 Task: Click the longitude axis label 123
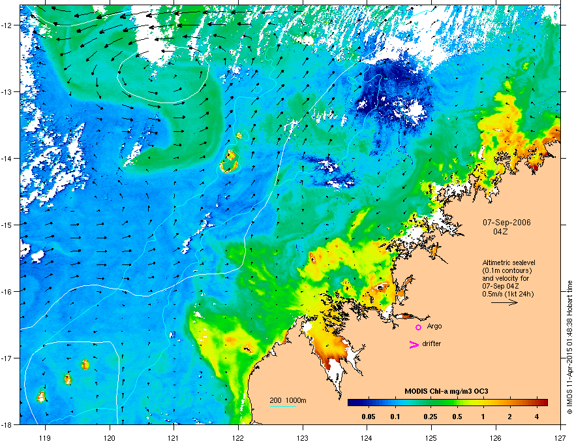(x=303, y=437)
